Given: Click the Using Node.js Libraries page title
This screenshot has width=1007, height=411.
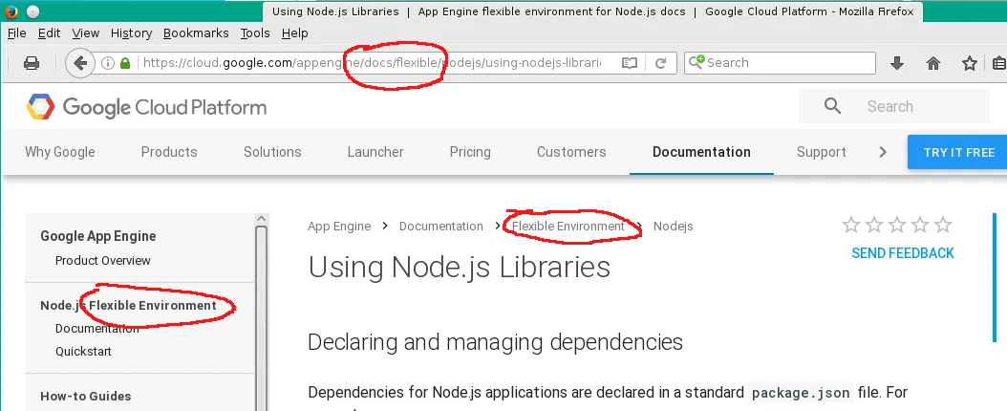Looking at the screenshot, I should (x=460, y=268).
